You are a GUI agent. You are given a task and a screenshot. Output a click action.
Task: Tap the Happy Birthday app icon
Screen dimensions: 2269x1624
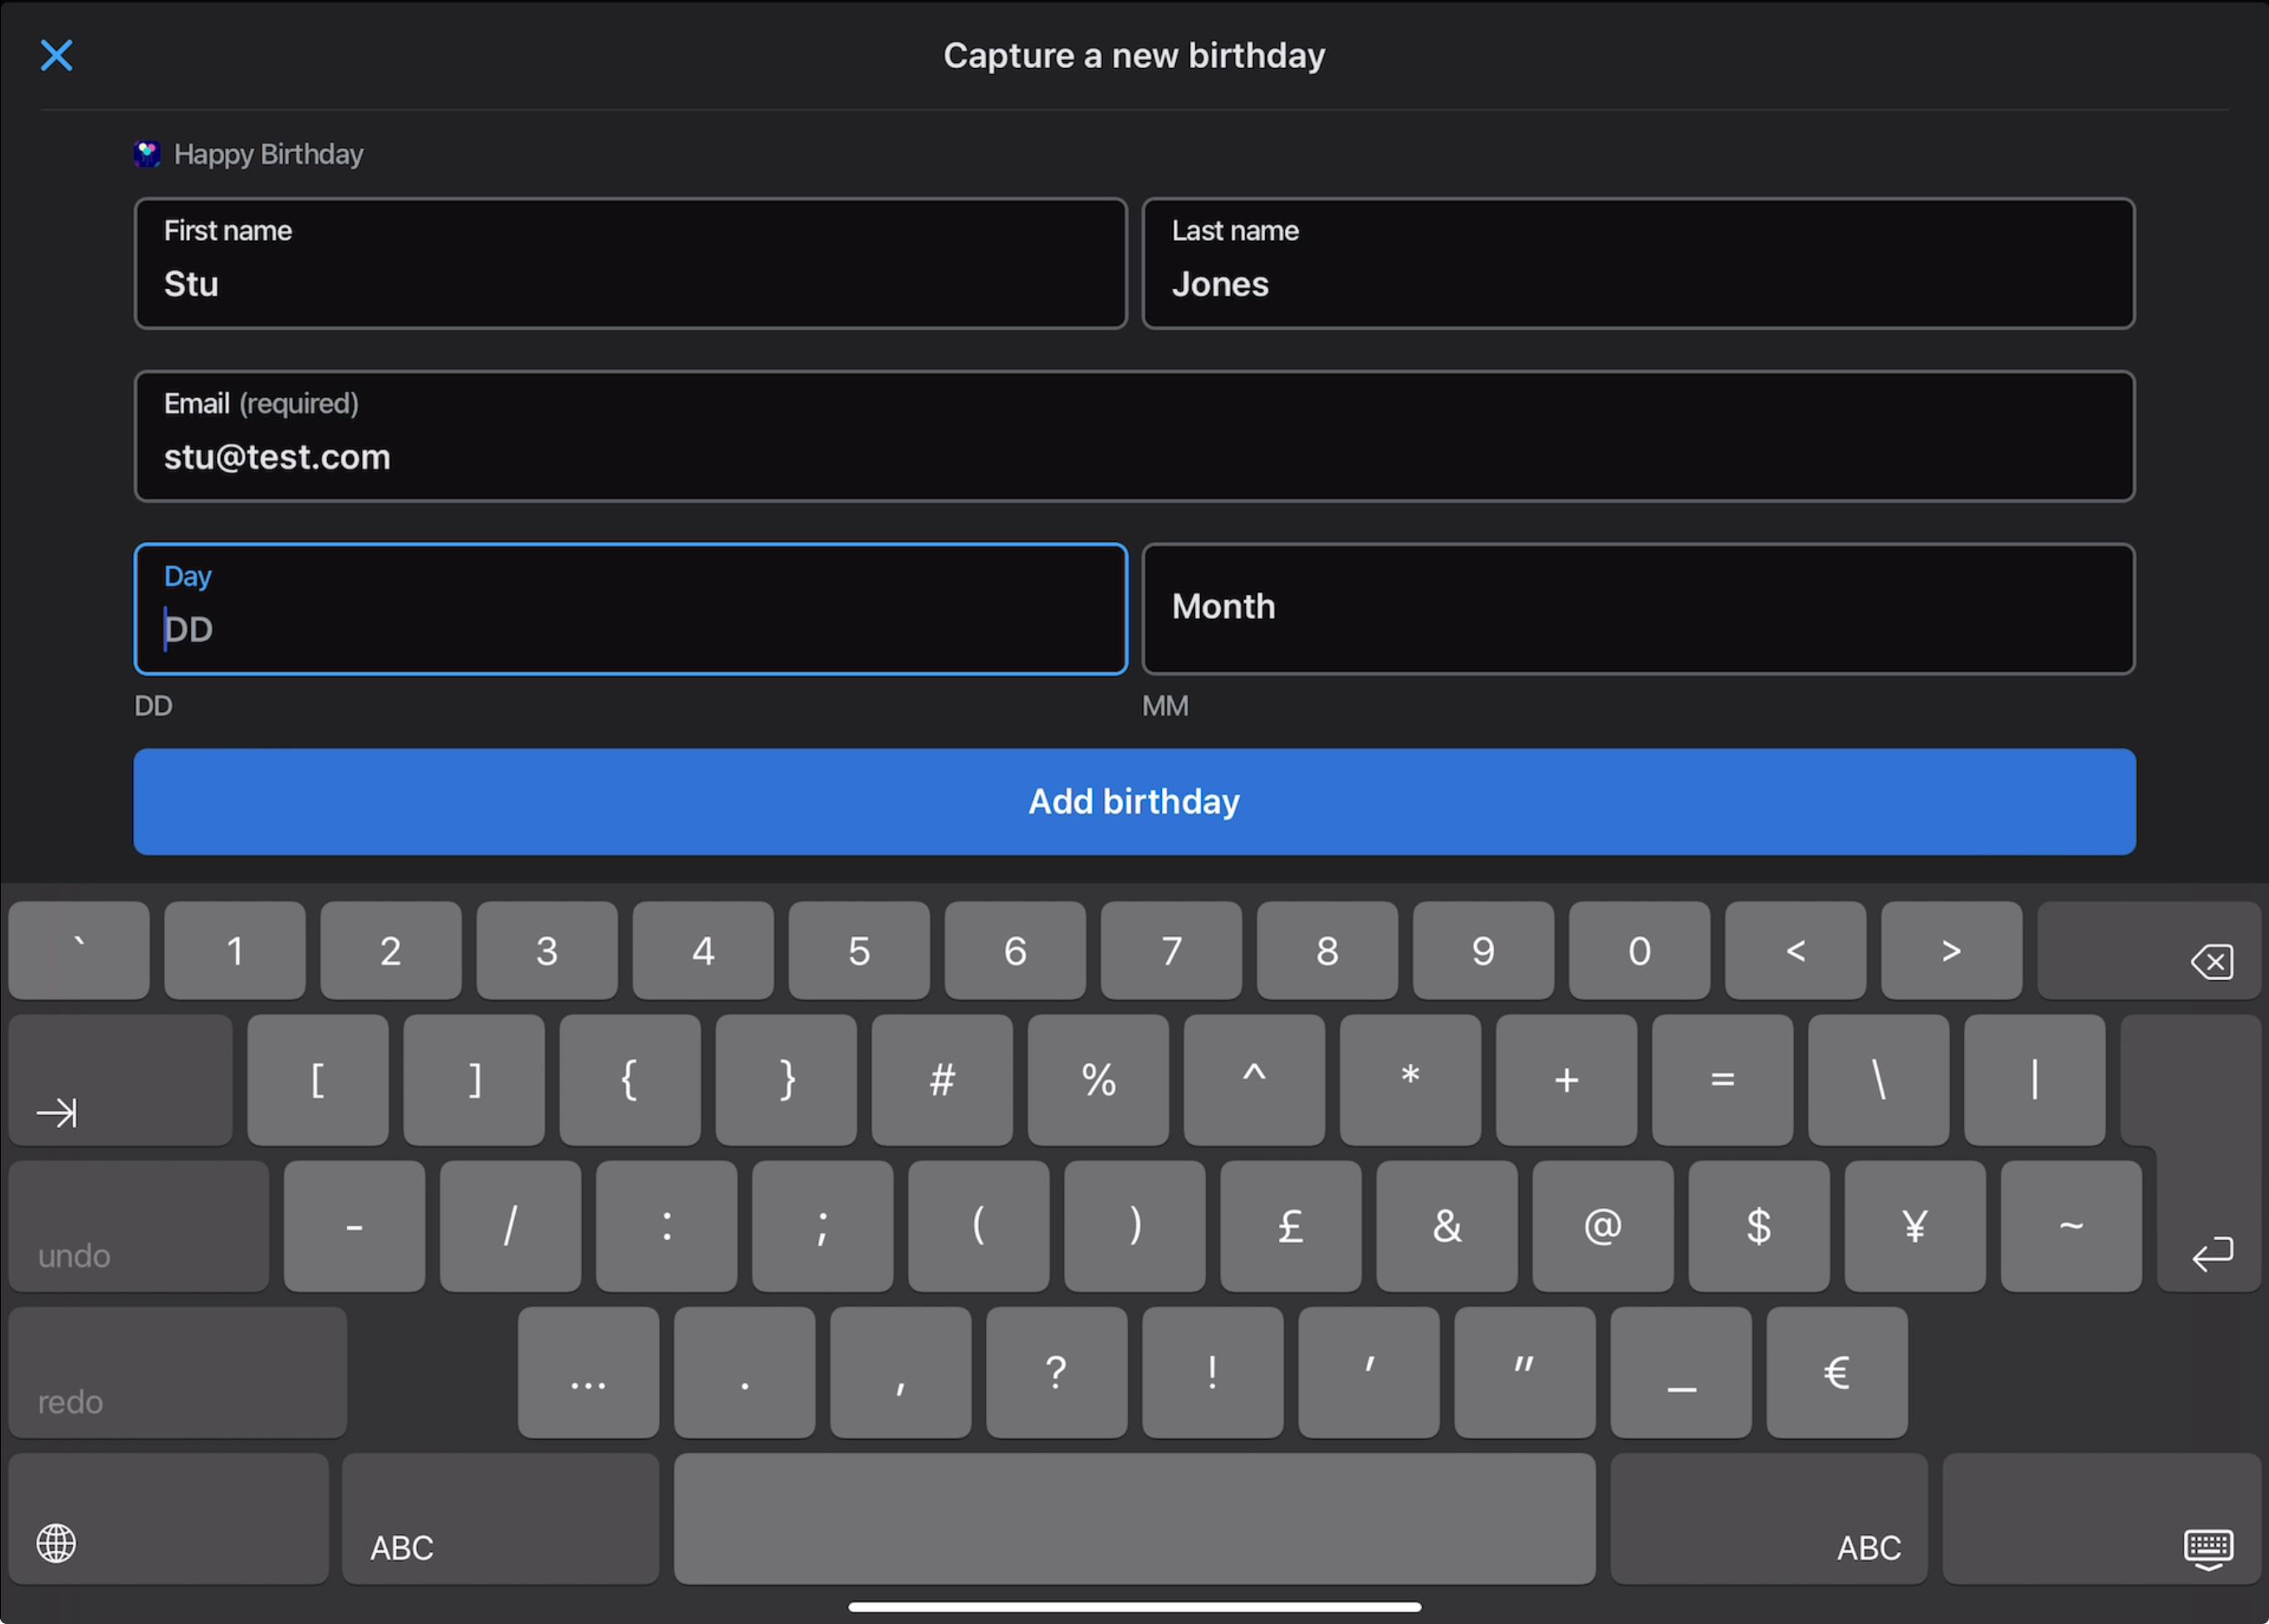point(147,154)
